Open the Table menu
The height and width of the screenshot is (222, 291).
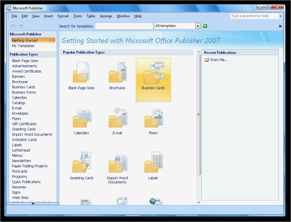click(x=91, y=16)
